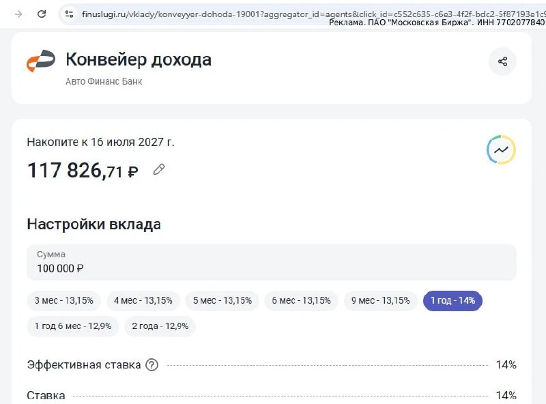Image resolution: width=546 pixels, height=404 pixels.
Task: Open the circular yield chart icon
Action: 501,149
